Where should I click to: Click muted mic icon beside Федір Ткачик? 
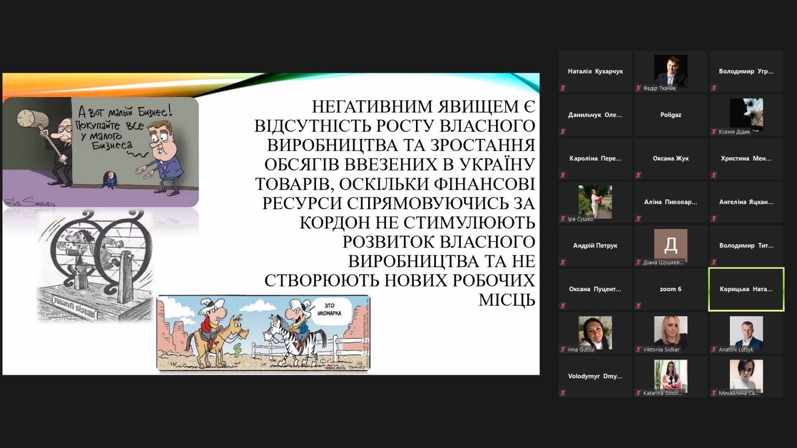638,88
